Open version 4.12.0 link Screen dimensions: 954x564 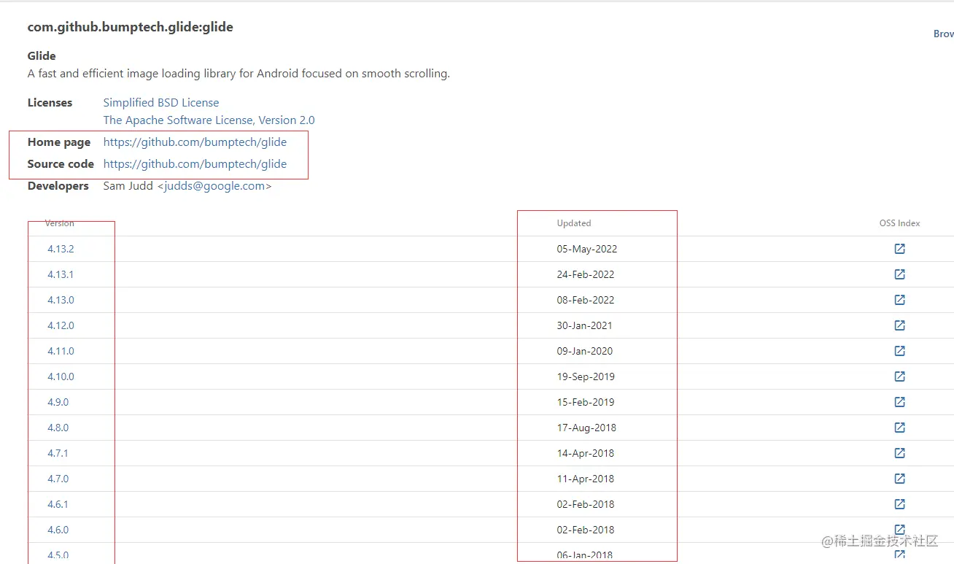coord(61,325)
